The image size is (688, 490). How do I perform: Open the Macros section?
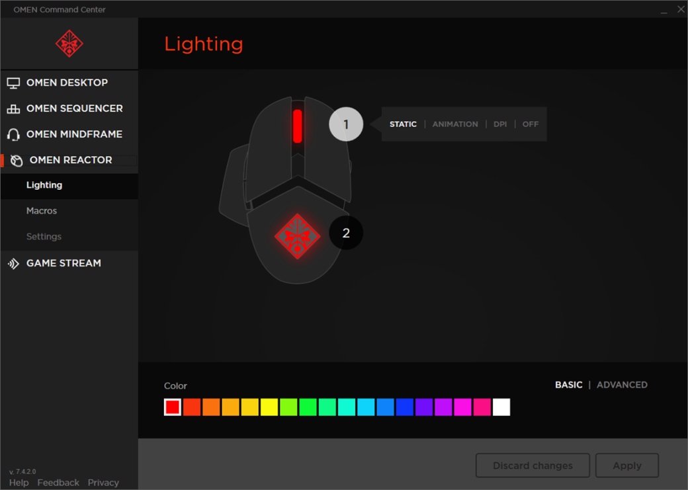pos(42,211)
